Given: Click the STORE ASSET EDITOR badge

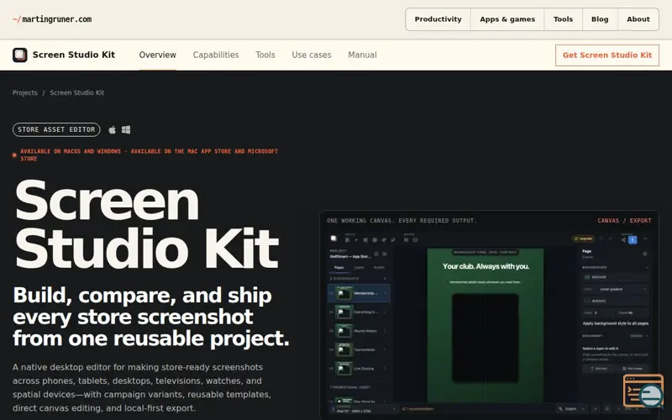Looking at the screenshot, I should 56,129.
